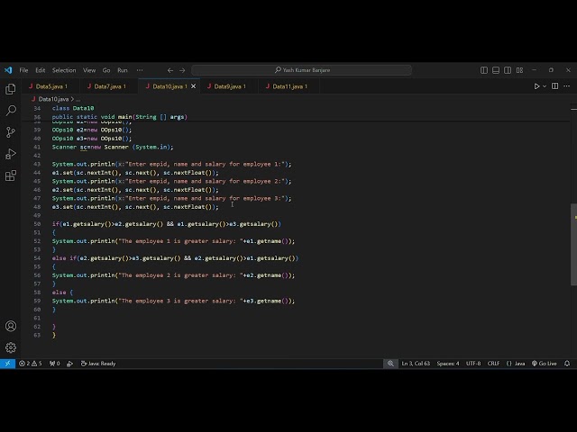This screenshot has width=577, height=432.
Task: Open the Accounts menu icon
Action: point(11,326)
